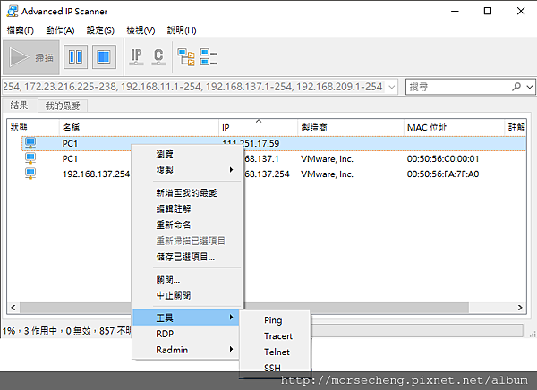Expand the 複製 submenu
Screen dimensions: 537x390
(x=187, y=170)
